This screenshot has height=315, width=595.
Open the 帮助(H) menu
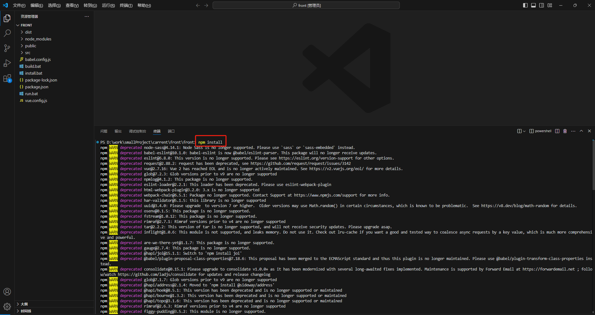pos(144,5)
